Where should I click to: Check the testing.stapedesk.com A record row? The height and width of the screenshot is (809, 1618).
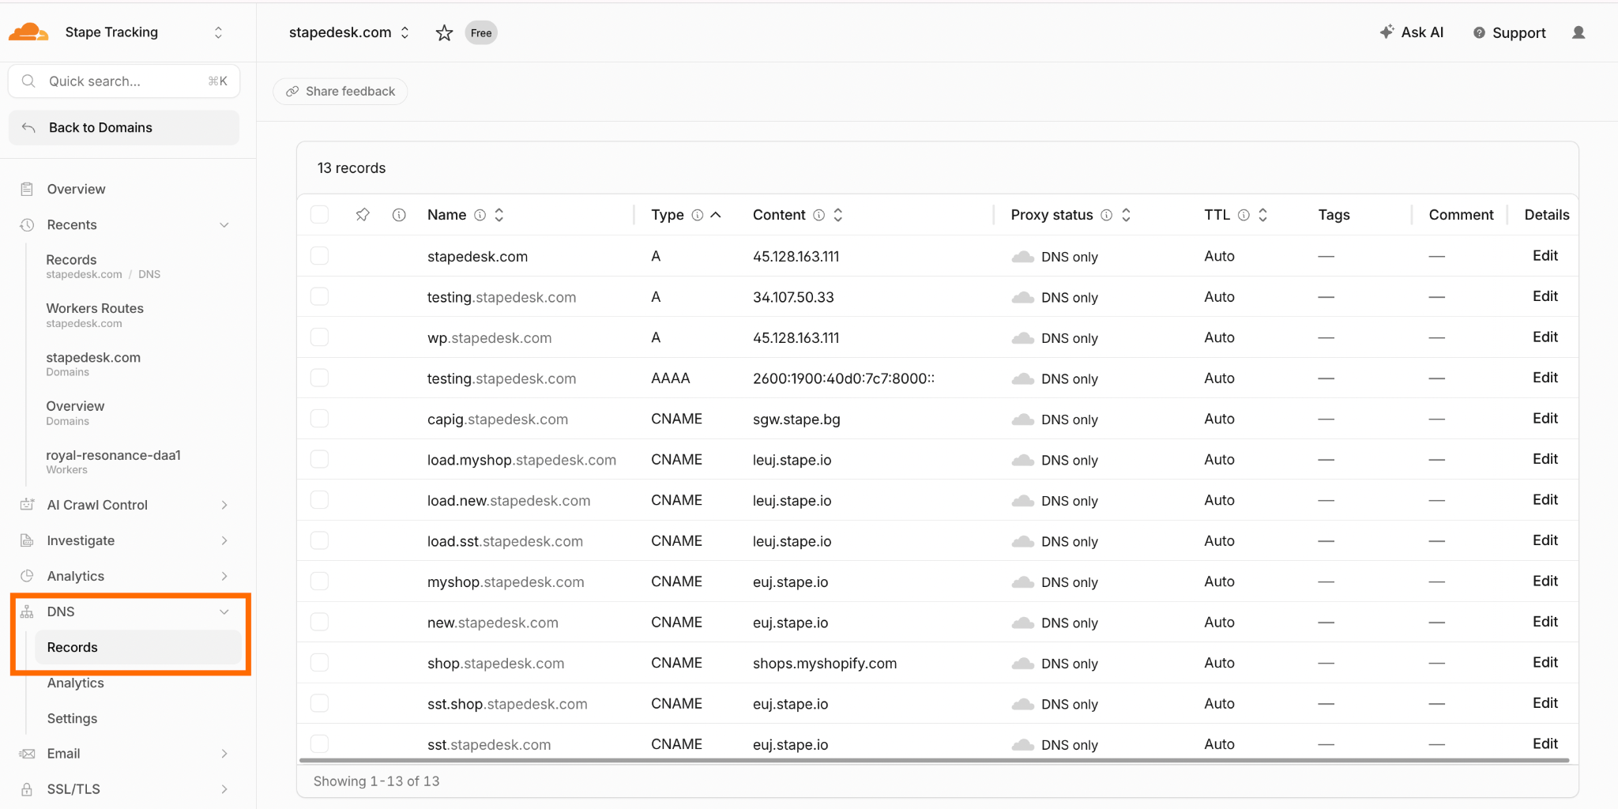319,296
